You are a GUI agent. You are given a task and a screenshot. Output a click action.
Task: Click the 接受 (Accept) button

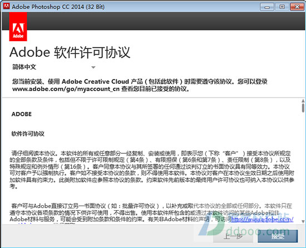point(278,236)
